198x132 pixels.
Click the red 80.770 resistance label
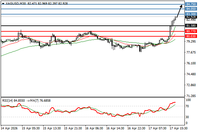point(191,31)
